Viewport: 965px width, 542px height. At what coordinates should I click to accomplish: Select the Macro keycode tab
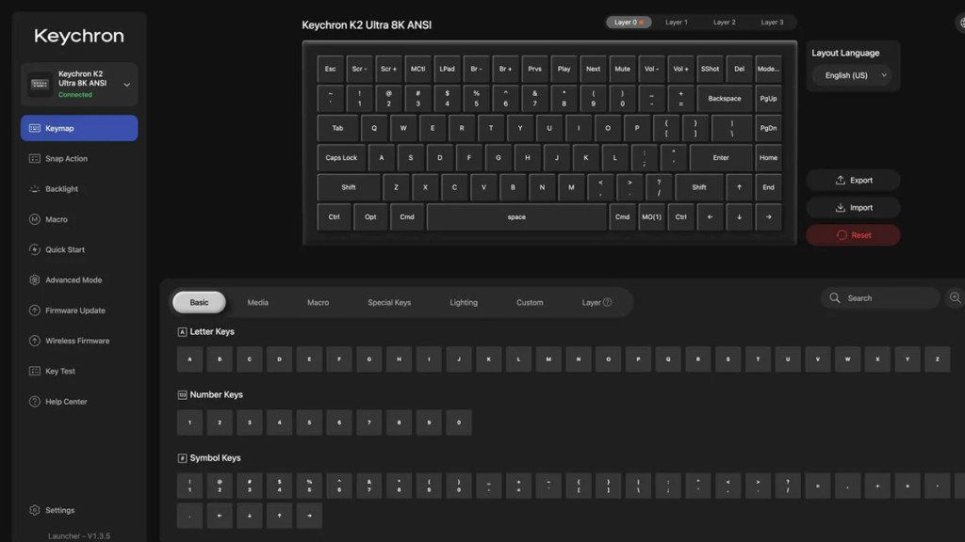tap(319, 302)
